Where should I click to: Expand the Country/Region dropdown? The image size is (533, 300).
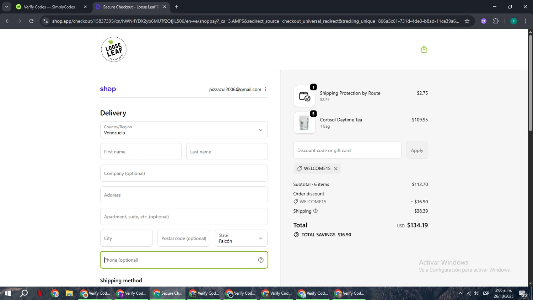coord(184,130)
